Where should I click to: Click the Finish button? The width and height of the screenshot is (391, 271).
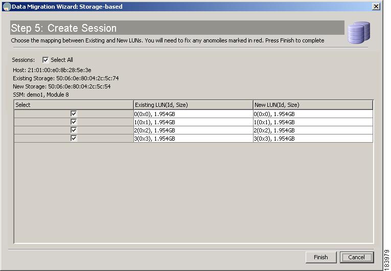tap(321, 257)
